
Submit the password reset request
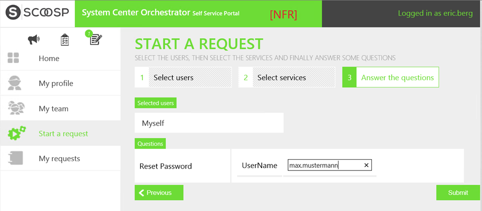point(458,193)
